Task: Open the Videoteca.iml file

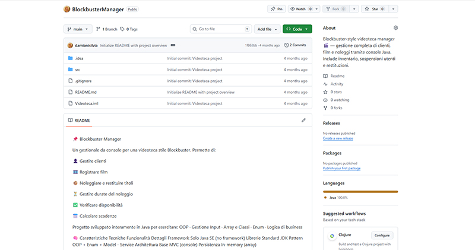Action: pyautogui.click(x=87, y=103)
